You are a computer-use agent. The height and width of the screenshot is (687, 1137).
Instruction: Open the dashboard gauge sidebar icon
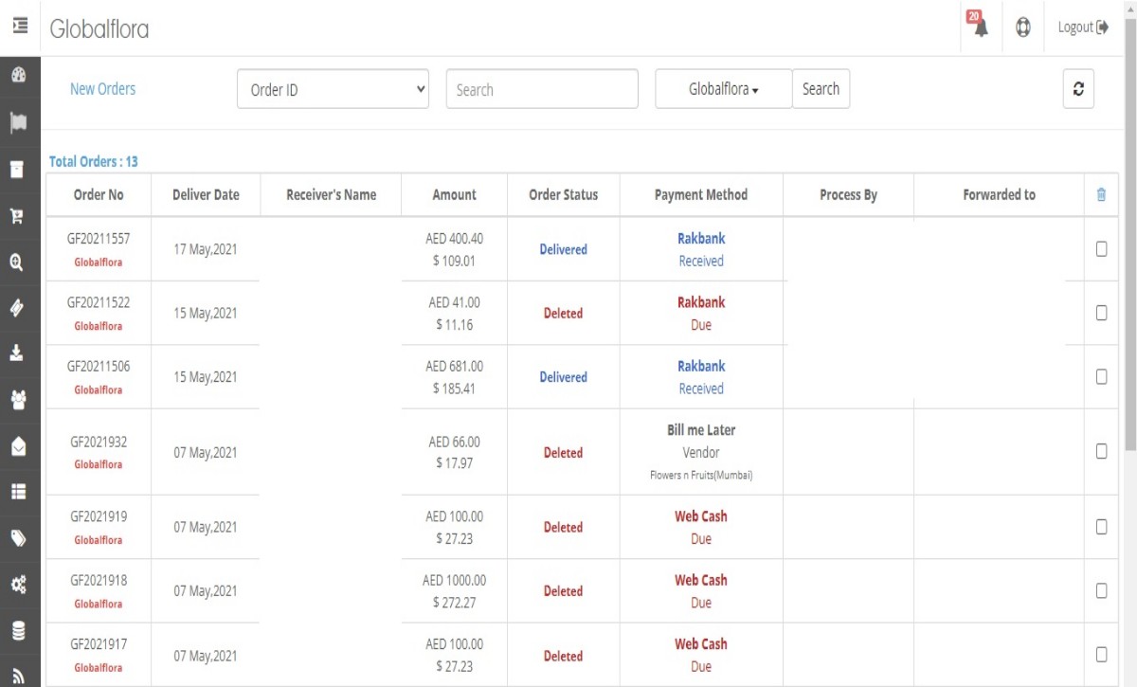click(18, 75)
